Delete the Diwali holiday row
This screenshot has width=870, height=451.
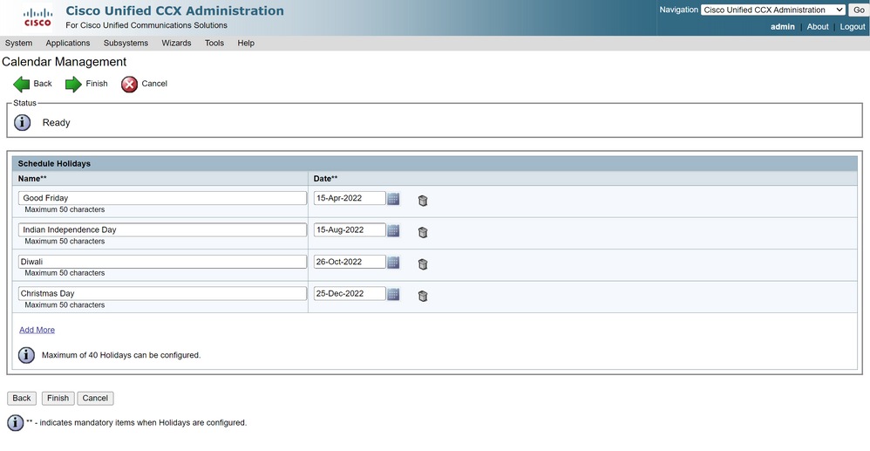(x=423, y=263)
